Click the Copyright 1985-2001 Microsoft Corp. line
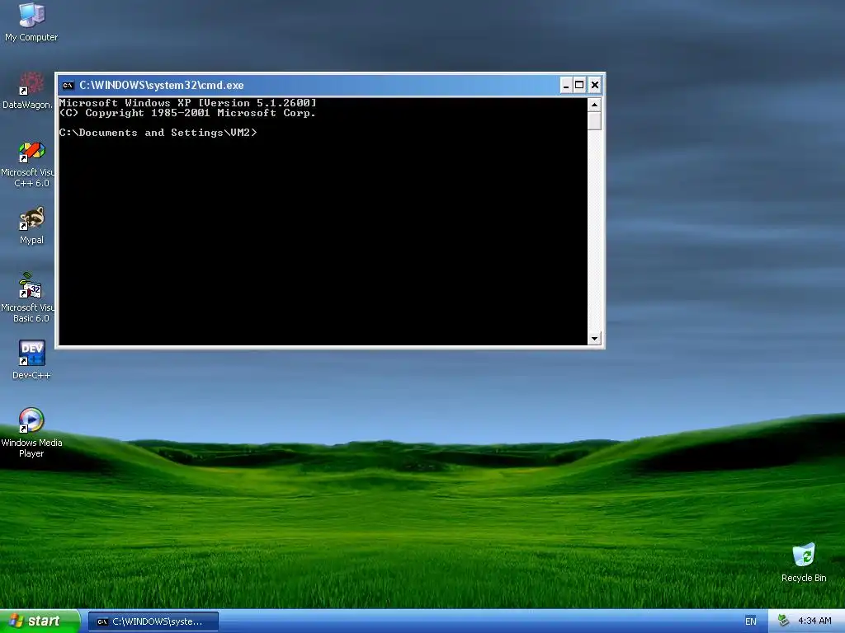845x633 pixels. pyautogui.click(x=187, y=113)
